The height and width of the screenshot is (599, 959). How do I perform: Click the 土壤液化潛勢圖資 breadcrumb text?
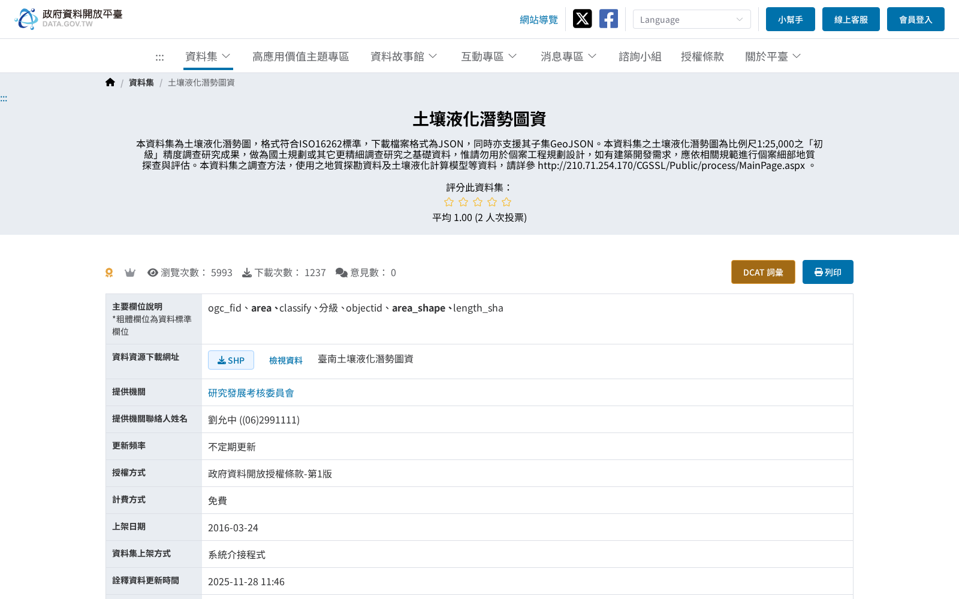point(201,83)
